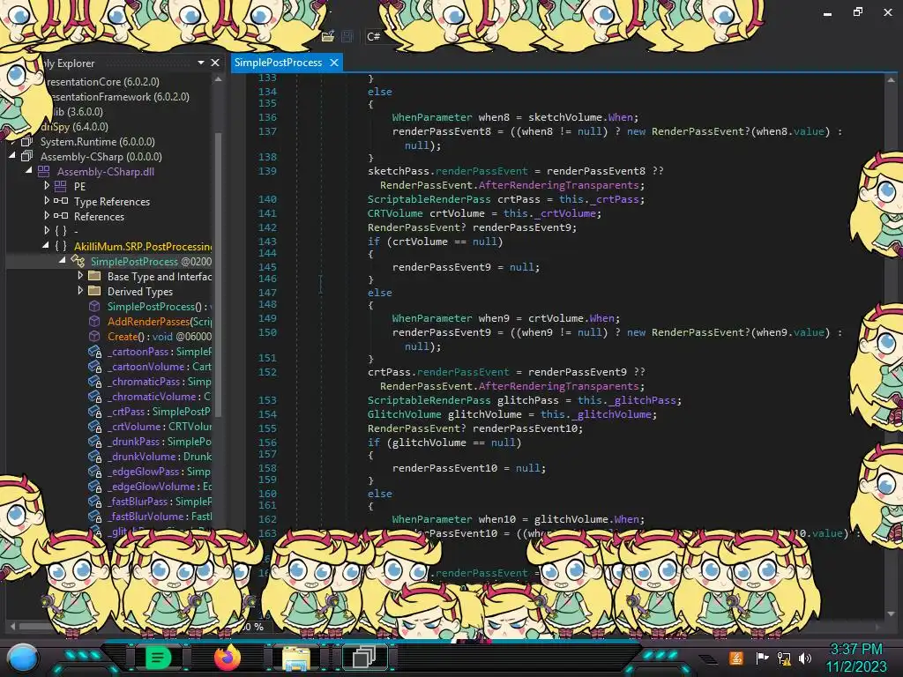Expand the Type References node
The width and height of the screenshot is (903, 677).
[x=46, y=200]
